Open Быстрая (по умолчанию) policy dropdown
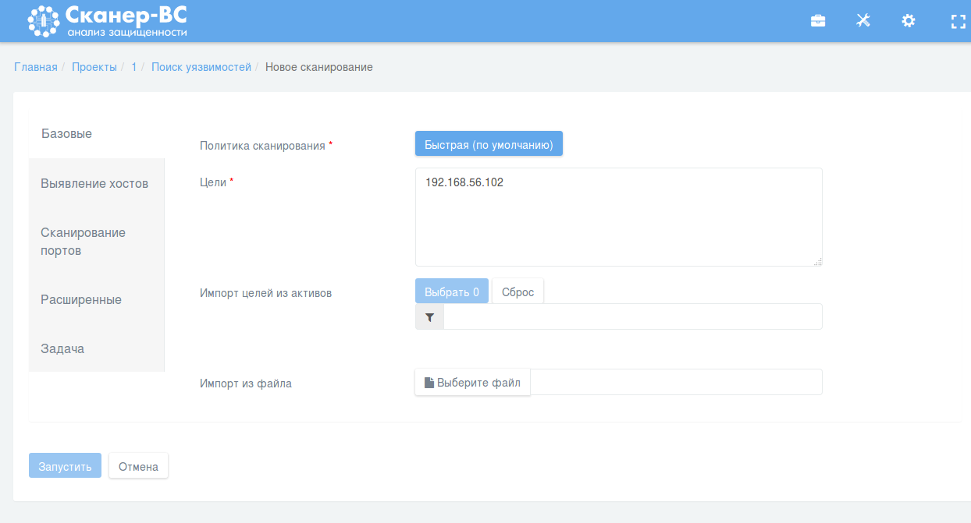971x523 pixels. coord(489,144)
